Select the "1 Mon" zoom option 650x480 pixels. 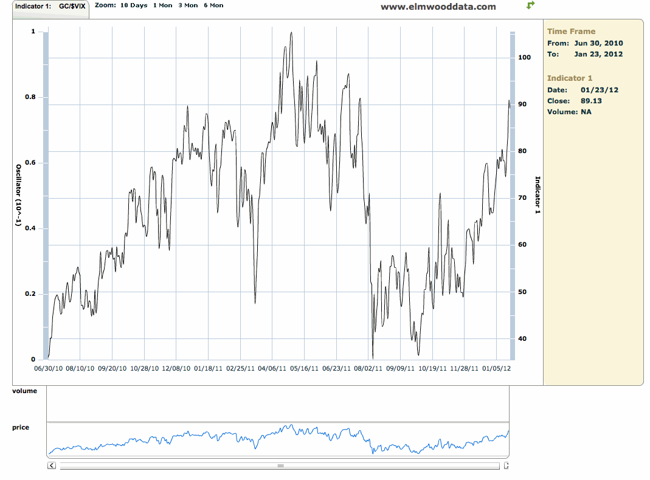162,5
